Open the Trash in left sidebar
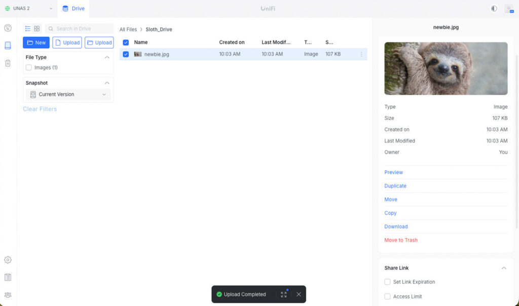The height and width of the screenshot is (306, 519). (8, 63)
